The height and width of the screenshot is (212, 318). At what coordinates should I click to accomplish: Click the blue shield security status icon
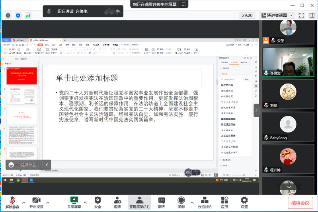pyautogui.click(x=18, y=16)
